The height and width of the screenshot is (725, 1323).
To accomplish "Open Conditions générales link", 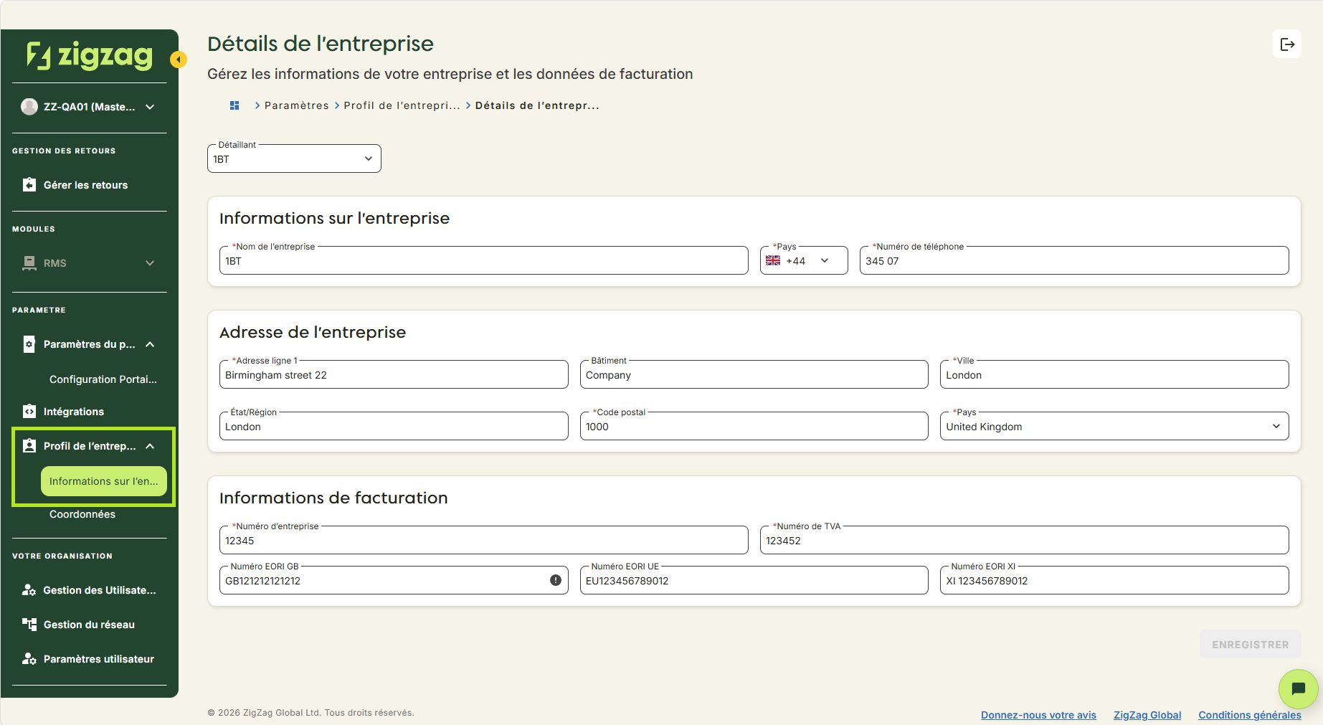I will coord(1250,715).
